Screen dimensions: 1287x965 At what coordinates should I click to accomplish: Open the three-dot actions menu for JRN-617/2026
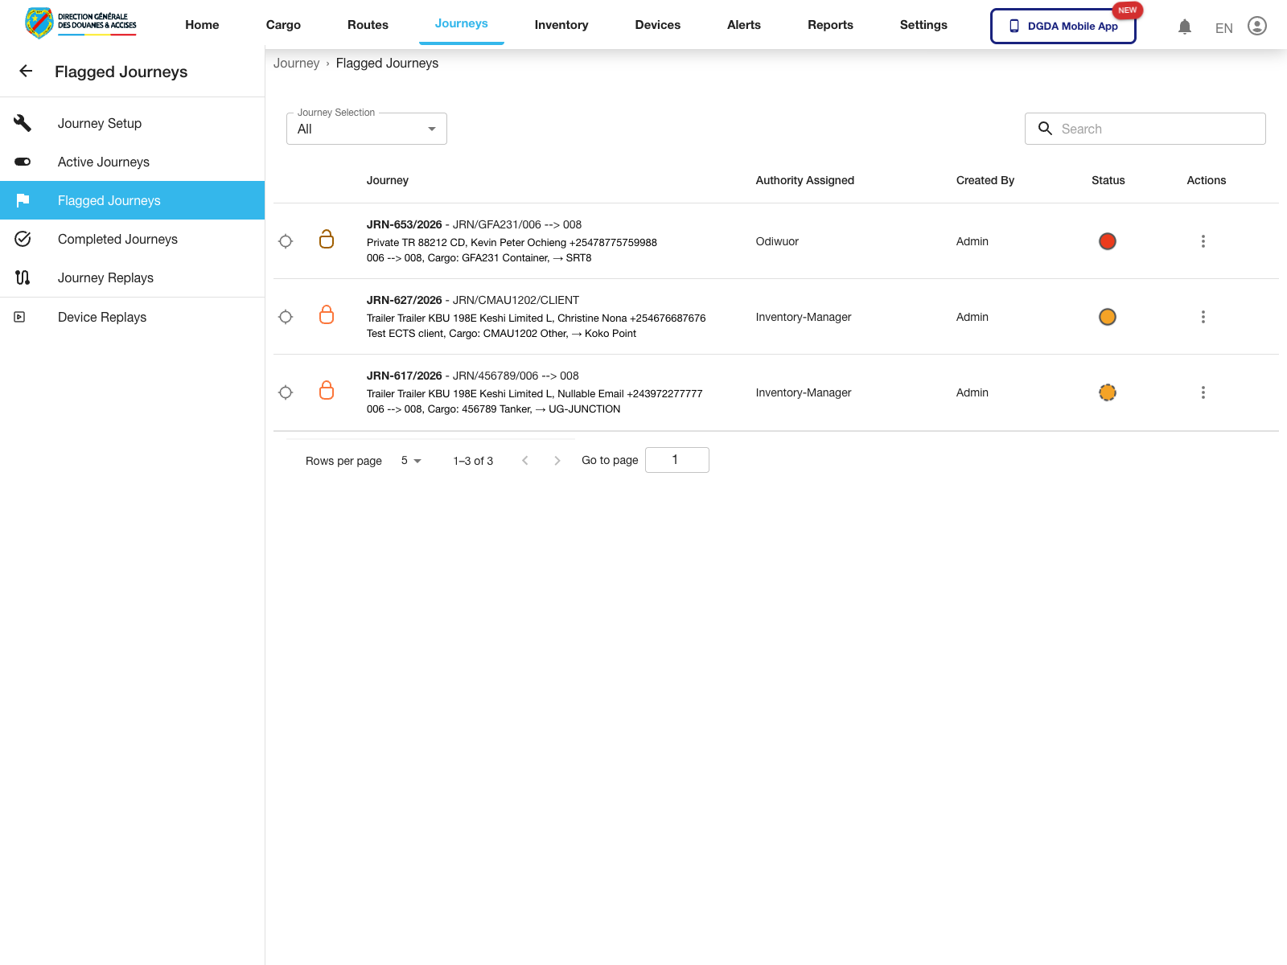coord(1203,392)
